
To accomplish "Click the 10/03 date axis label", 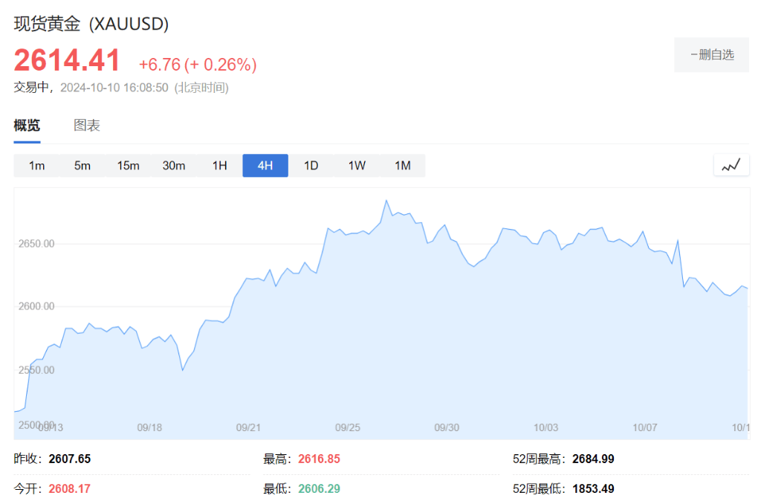I will (546, 427).
